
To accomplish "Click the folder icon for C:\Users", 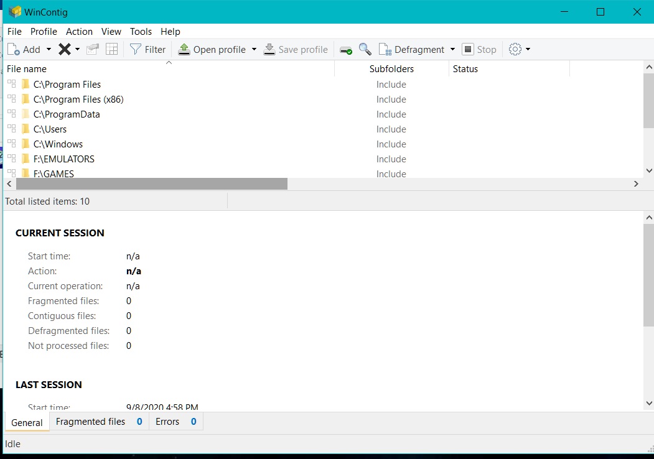I will pyautogui.click(x=26, y=129).
